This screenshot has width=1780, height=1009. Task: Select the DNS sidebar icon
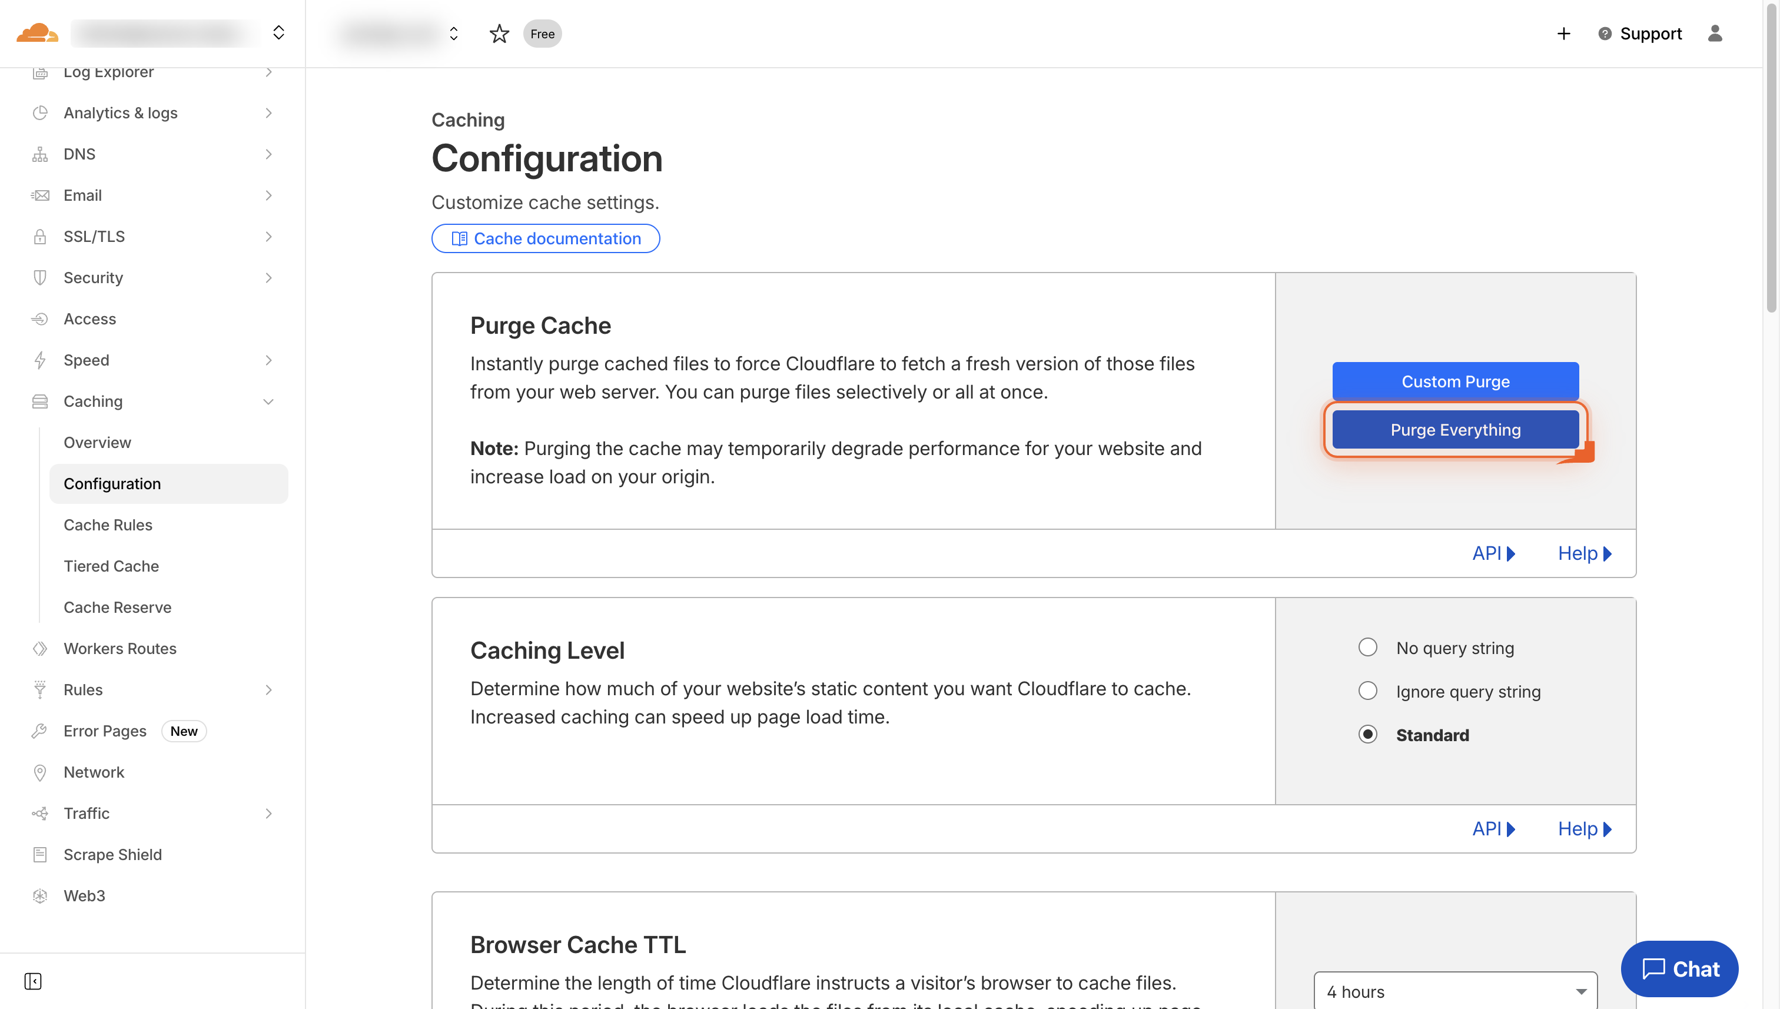(x=39, y=154)
